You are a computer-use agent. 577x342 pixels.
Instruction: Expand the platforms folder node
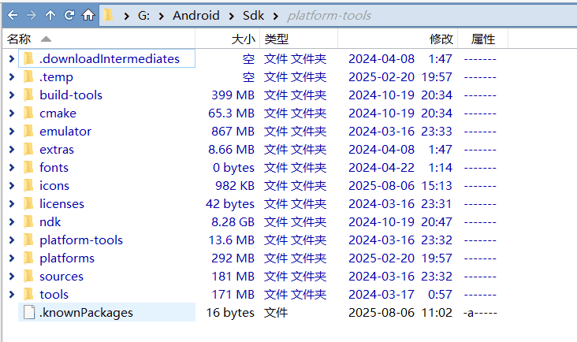11,258
